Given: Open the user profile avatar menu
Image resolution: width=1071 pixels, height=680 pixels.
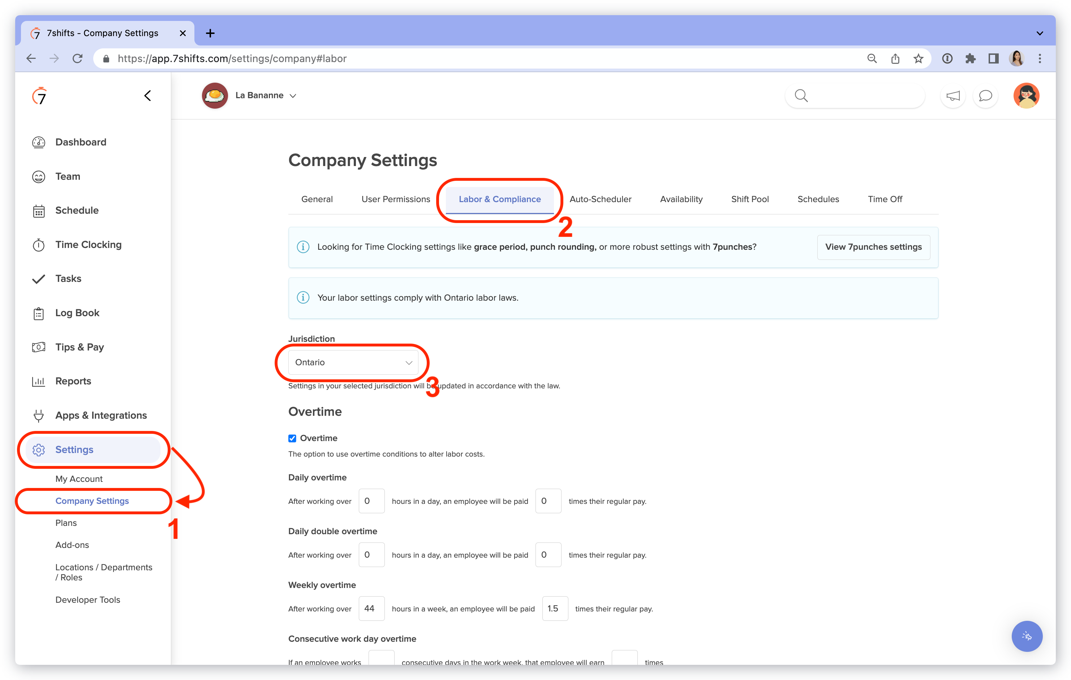Looking at the screenshot, I should coord(1026,96).
